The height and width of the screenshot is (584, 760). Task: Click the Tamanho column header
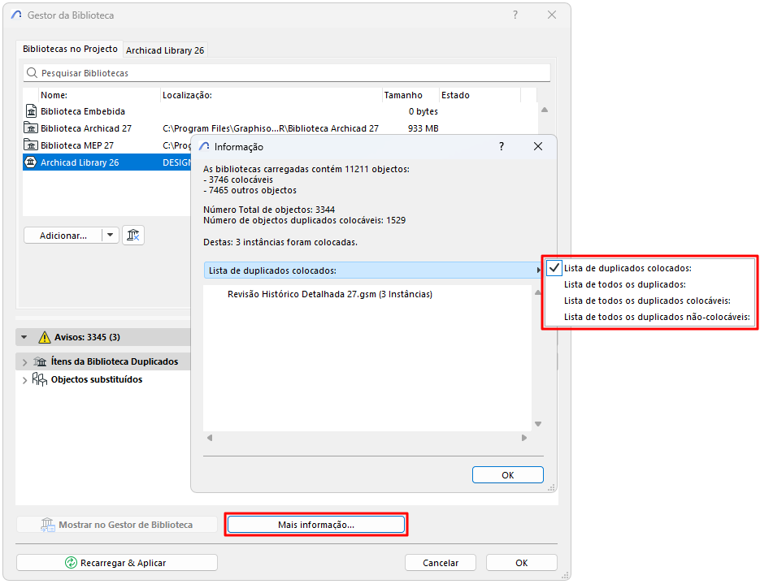click(411, 95)
